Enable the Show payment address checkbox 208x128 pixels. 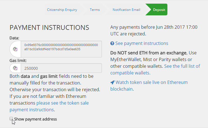tap(11, 119)
